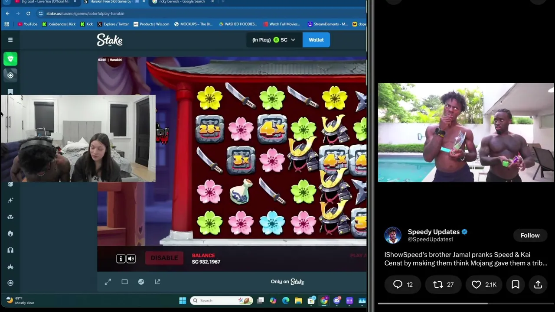Open the bottom circular sidebar icon

(x=10, y=283)
